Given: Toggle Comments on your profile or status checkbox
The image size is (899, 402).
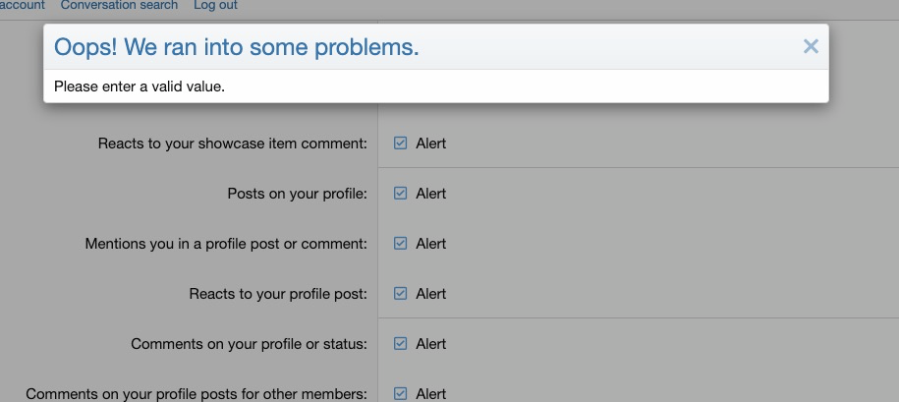Looking at the screenshot, I should click(400, 343).
